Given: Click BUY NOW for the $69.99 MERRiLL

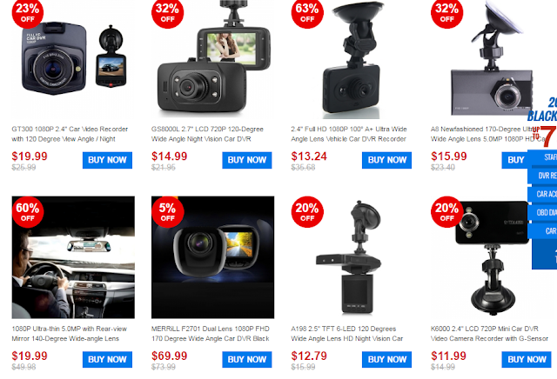Looking at the screenshot, I should (x=247, y=360).
